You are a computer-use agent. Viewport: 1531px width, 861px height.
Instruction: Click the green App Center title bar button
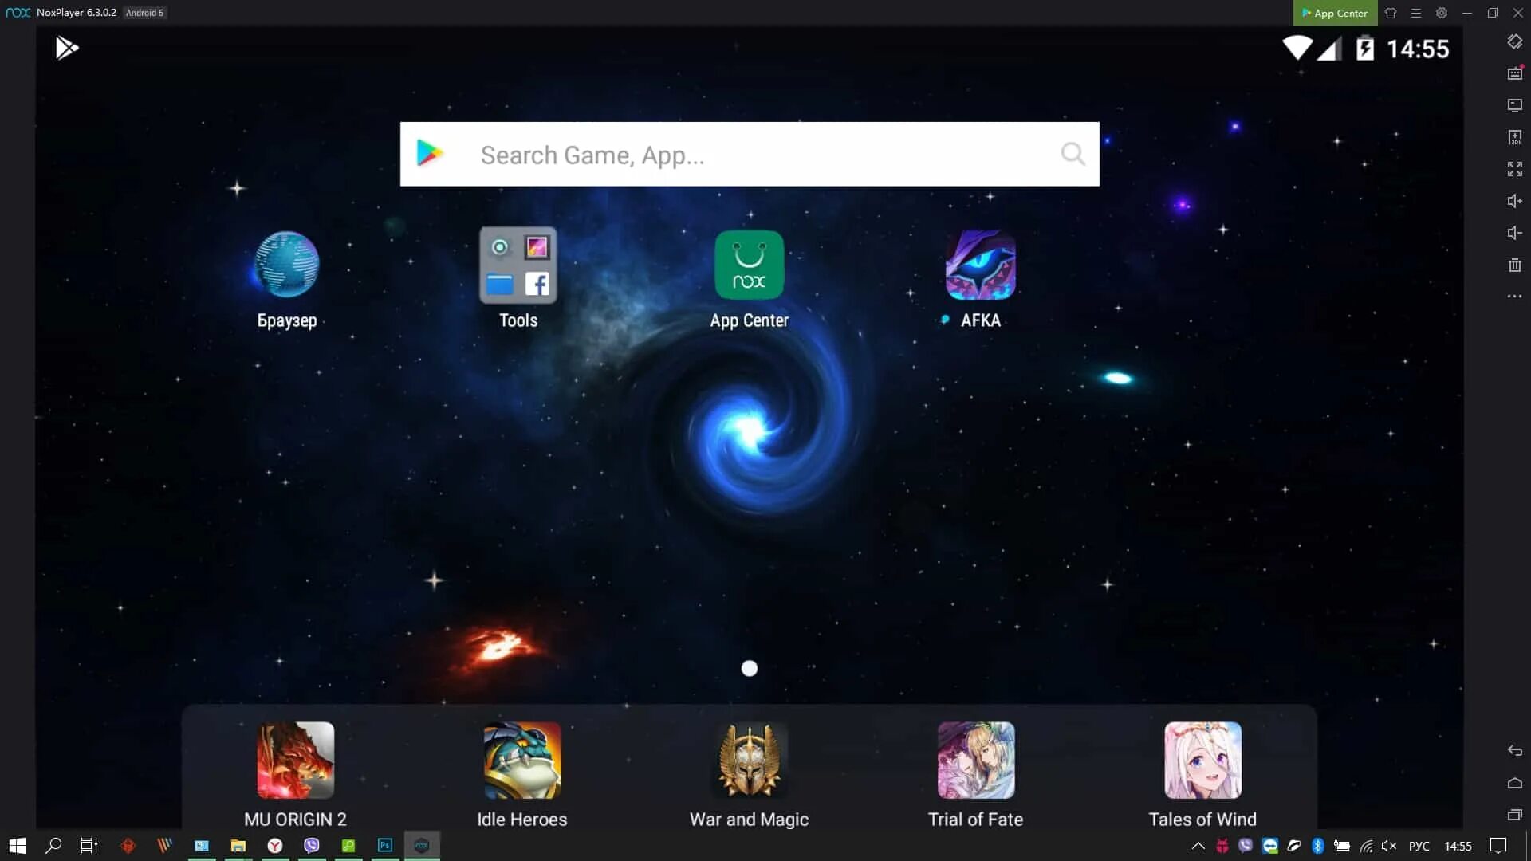(1335, 13)
